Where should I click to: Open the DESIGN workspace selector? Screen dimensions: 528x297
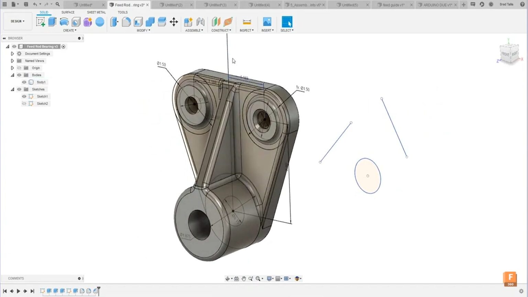[x=18, y=21]
